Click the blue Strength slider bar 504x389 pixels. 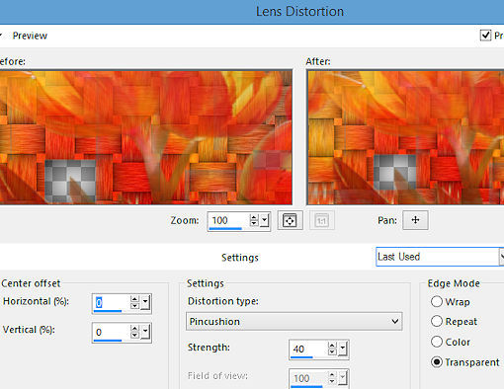tap(301, 357)
